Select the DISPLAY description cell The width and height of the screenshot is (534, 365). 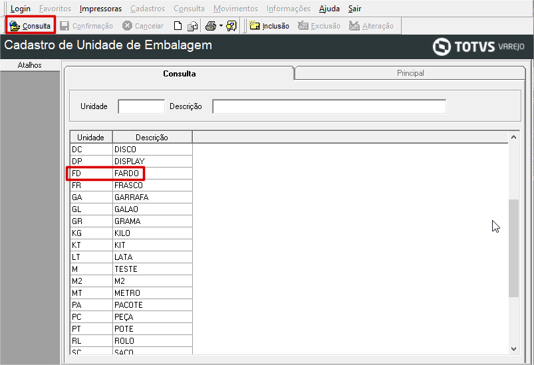point(152,162)
